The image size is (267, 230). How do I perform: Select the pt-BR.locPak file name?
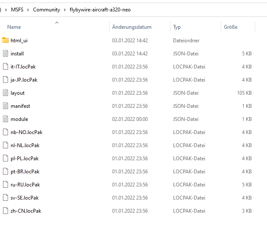(25, 172)
